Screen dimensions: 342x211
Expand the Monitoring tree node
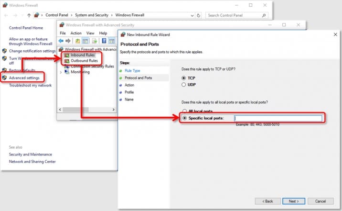(x=61, y=72)
